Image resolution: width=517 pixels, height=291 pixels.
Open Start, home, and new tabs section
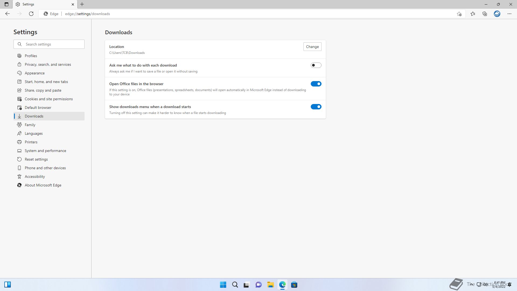coord(49,82)
